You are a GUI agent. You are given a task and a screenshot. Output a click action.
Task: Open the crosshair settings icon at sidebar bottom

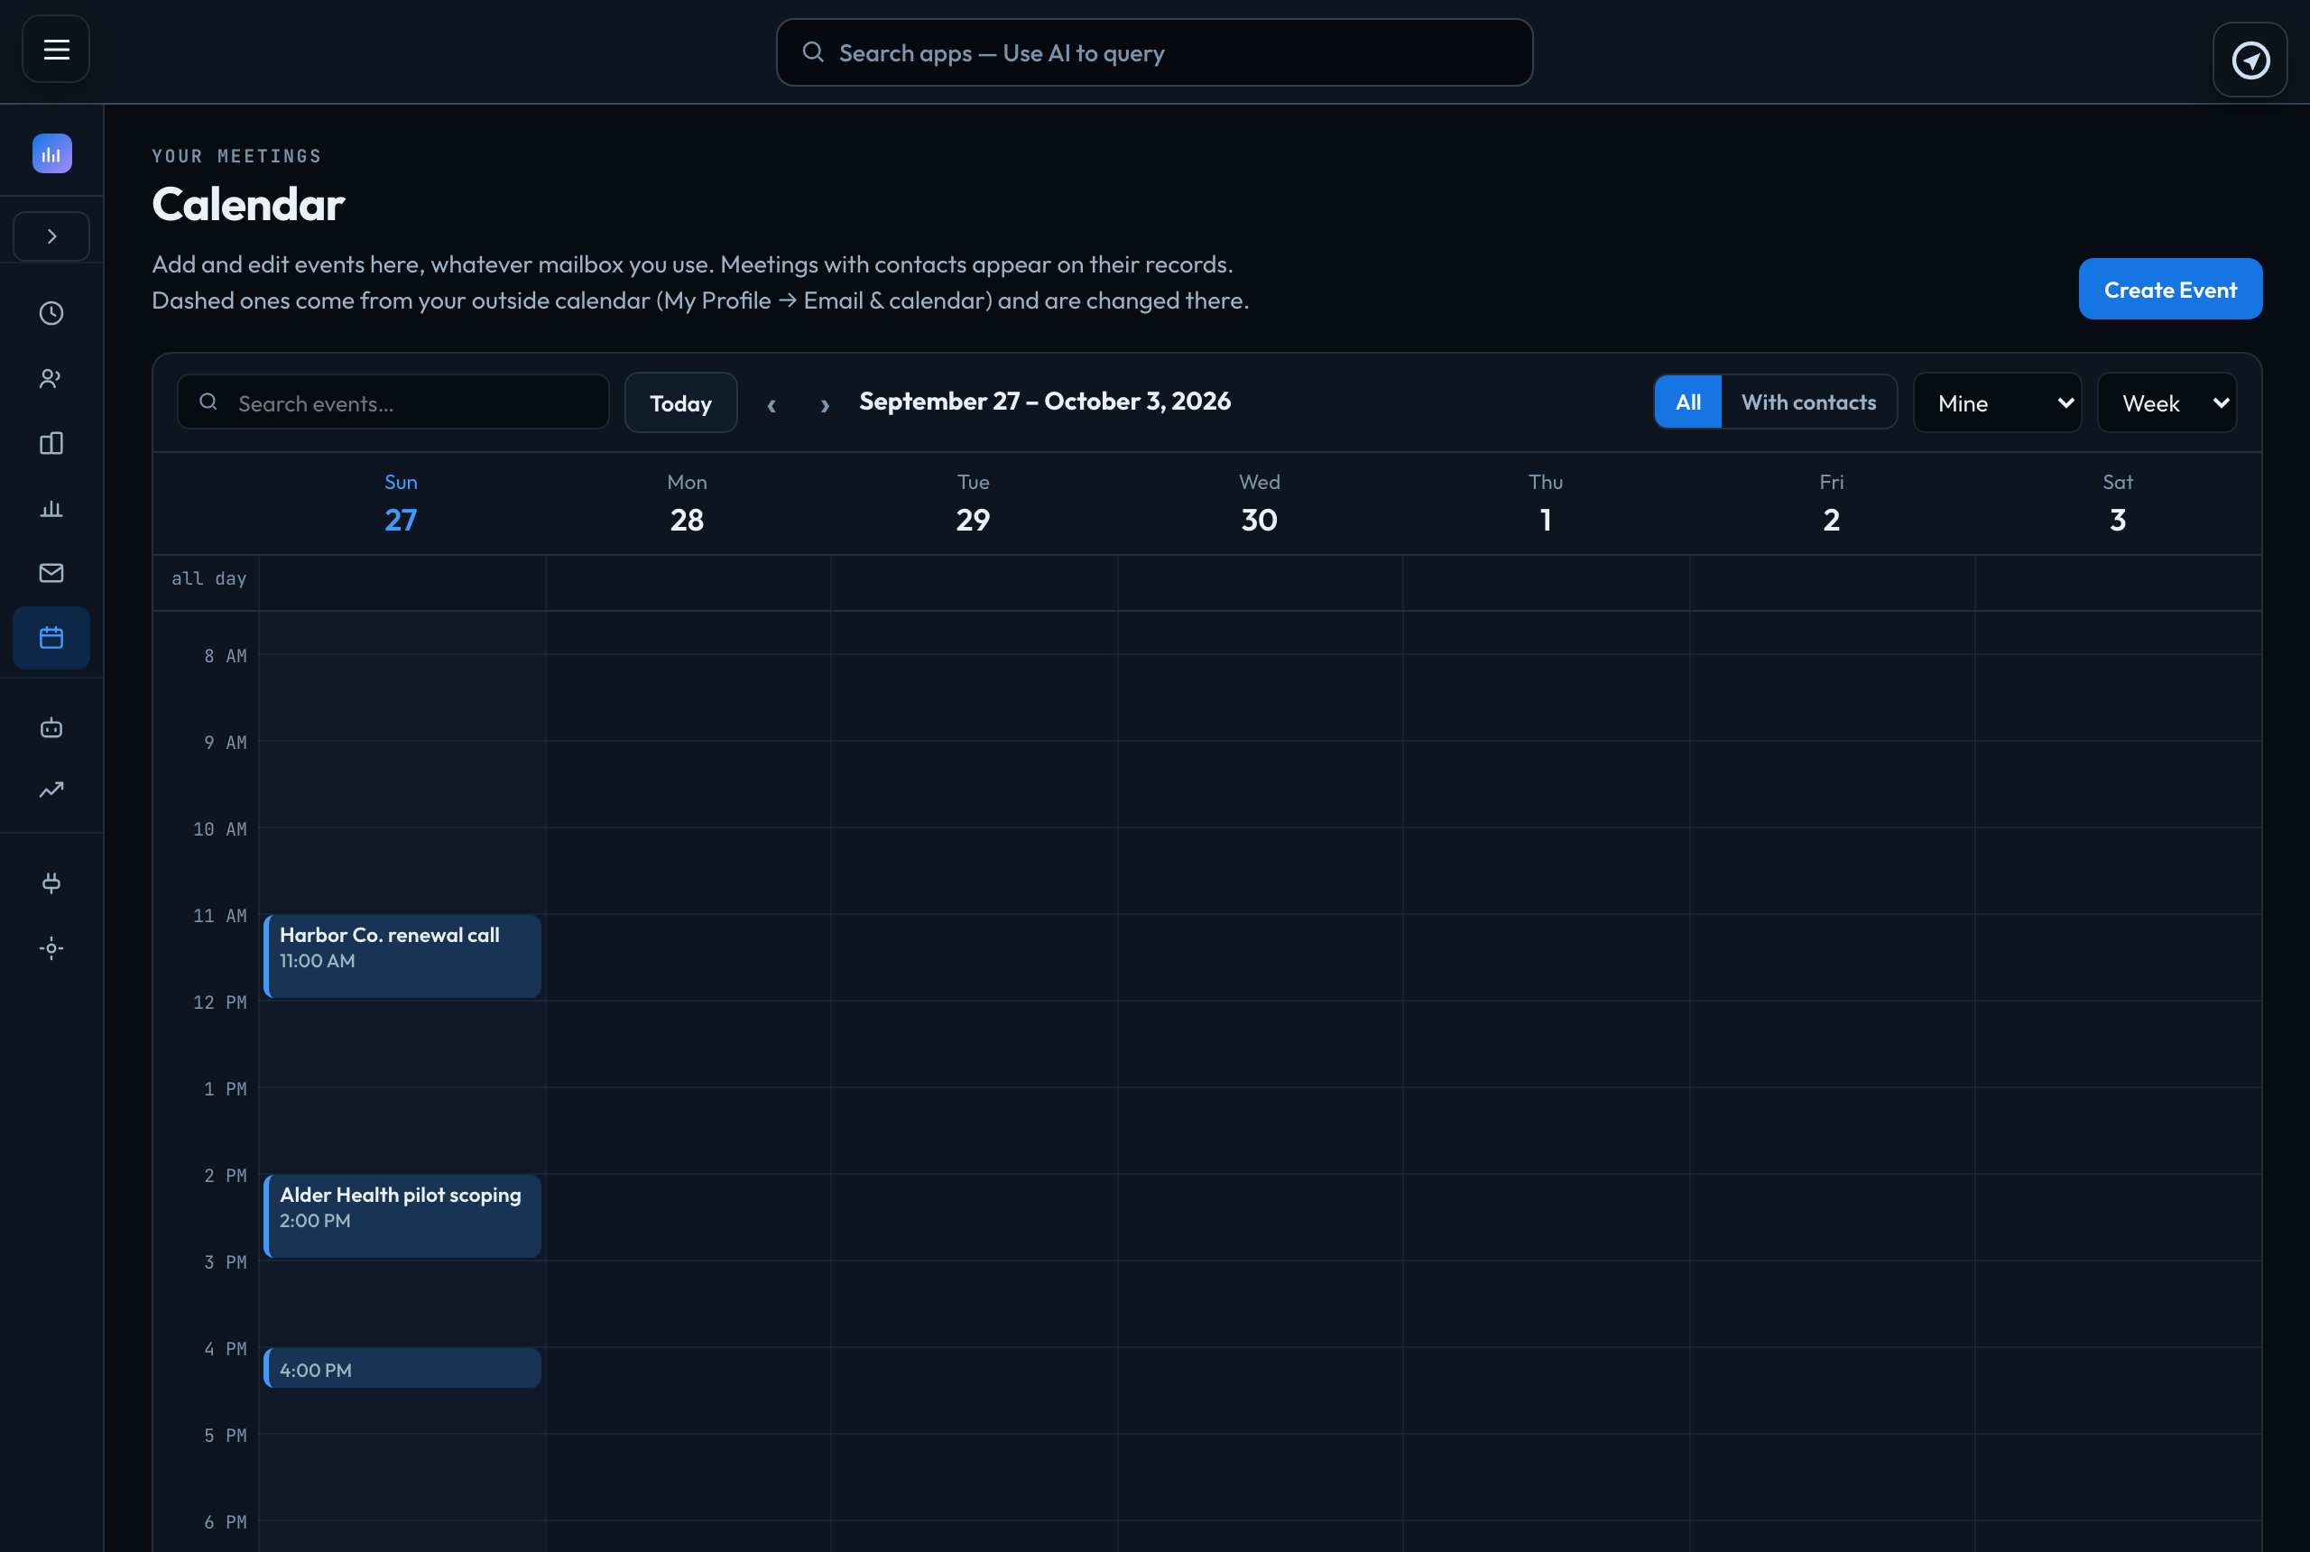tap(51, 948)
